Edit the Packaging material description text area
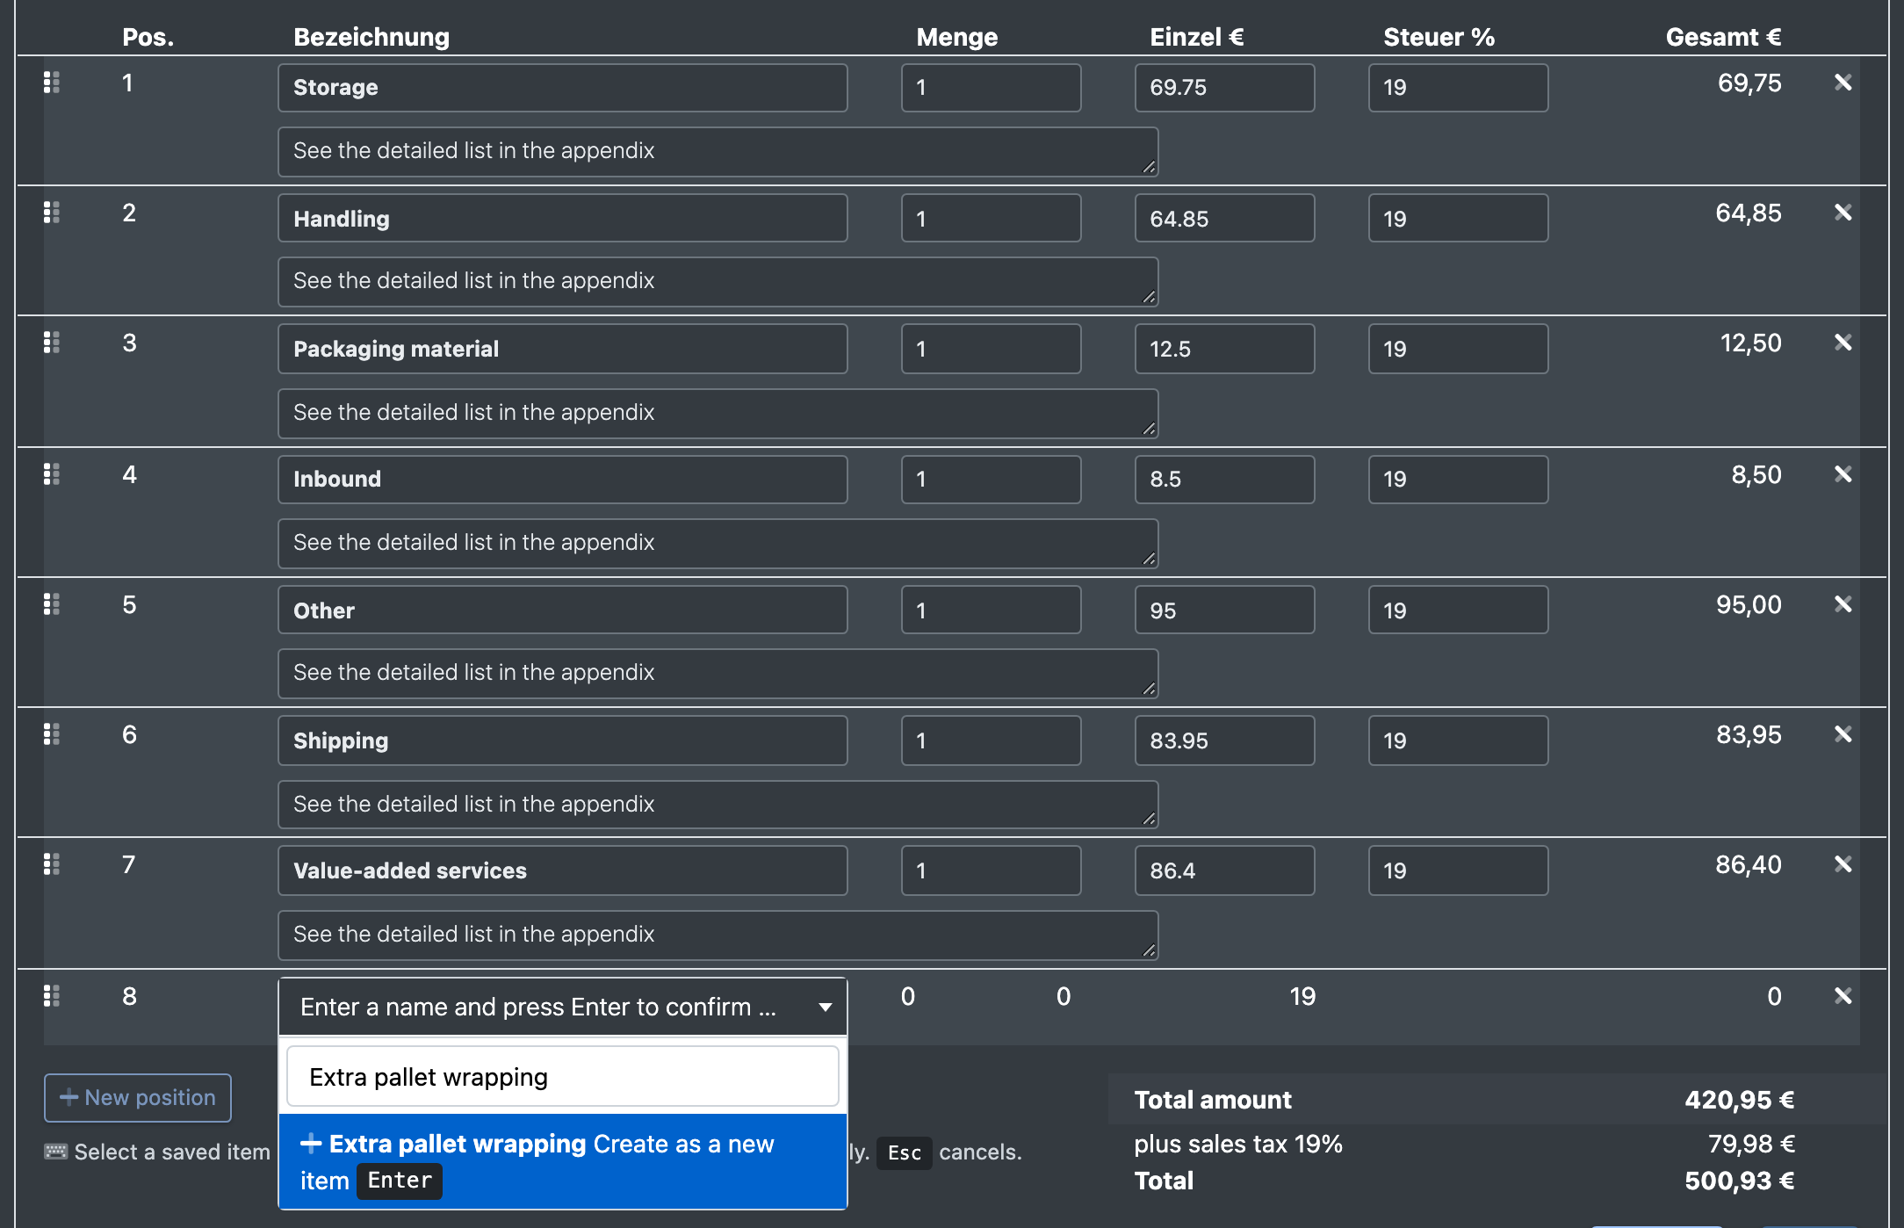Viewport: 1904px width, 1228px height. pos(718,413)
